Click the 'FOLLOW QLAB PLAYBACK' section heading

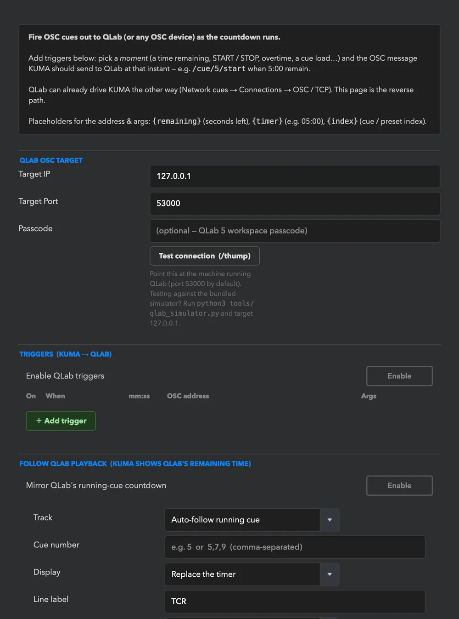pyautogui.click(x=135, y=464)
